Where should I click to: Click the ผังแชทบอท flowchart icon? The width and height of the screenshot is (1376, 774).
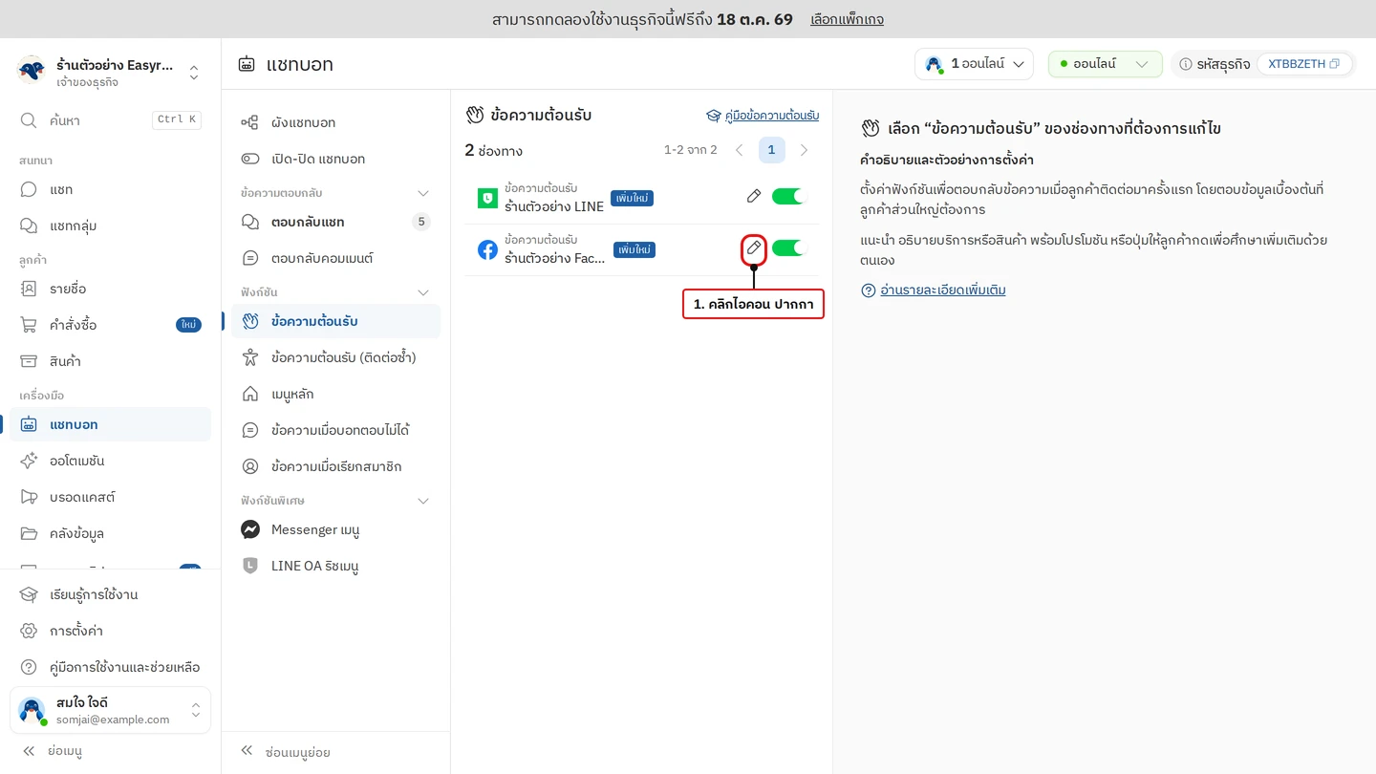[250, 122]
